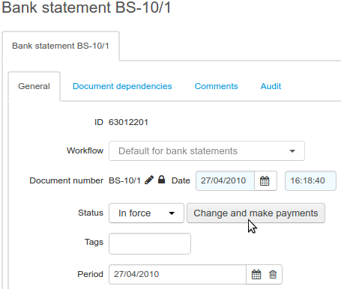Click the pencil icon to edit document number
The height and width of the screenshot is (289, 341).
pos(149,180)
